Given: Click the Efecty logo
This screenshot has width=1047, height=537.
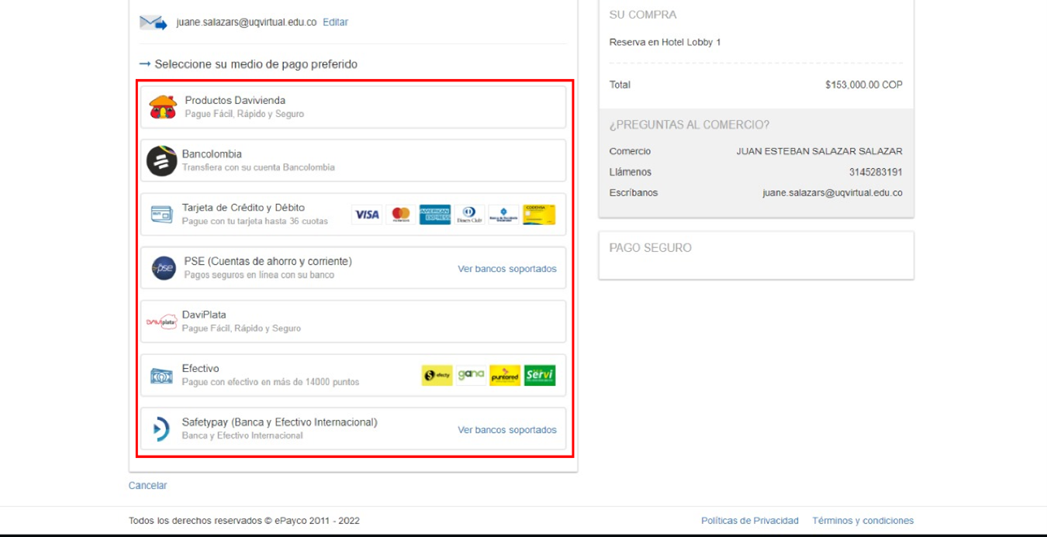Looking at the screenshot, I should 437,375.
